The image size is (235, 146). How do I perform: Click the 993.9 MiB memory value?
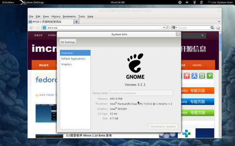116,99
